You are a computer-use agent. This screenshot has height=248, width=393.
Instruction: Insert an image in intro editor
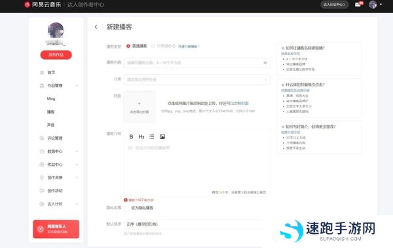coord(162,136)
